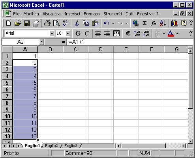Click the row 7 header
Screen dimensions: 195x158
click(x=7, y=96)
